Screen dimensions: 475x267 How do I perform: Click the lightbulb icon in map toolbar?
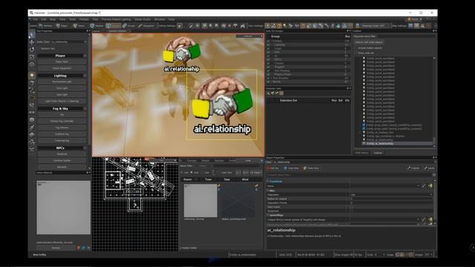[x=285, y=26]
